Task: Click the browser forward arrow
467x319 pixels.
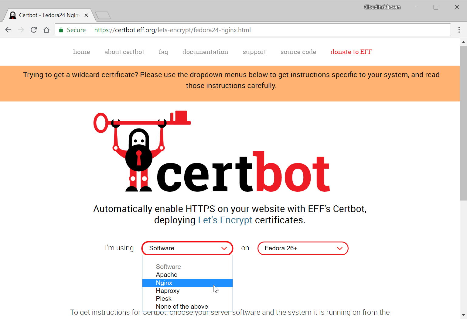Action: [21, 30]
